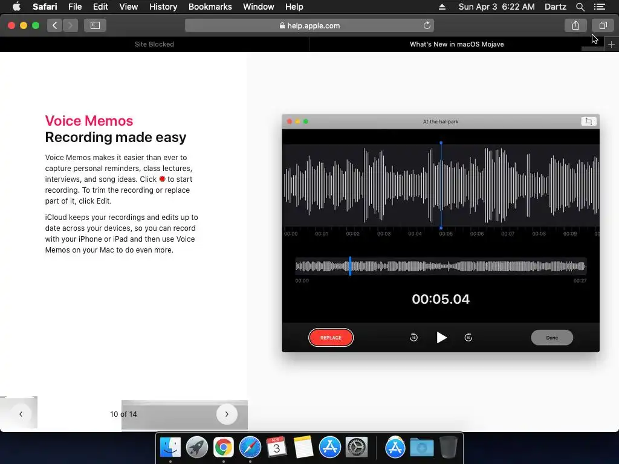619x464 pixels.
Task: Click the blue playhead on large waveform
Action: pos(441,185)
